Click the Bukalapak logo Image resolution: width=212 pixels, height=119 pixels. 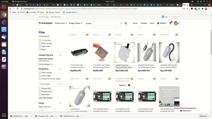click(46, 23)
